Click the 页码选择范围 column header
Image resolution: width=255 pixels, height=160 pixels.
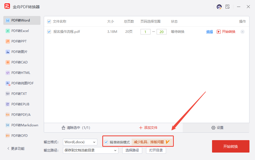151,22
